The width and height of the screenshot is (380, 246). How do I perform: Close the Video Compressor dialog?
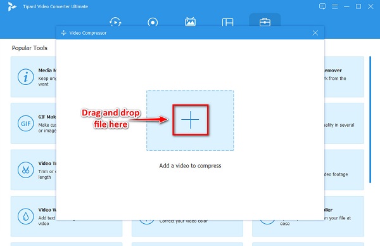pyautogui.click(x=315, y=33)
